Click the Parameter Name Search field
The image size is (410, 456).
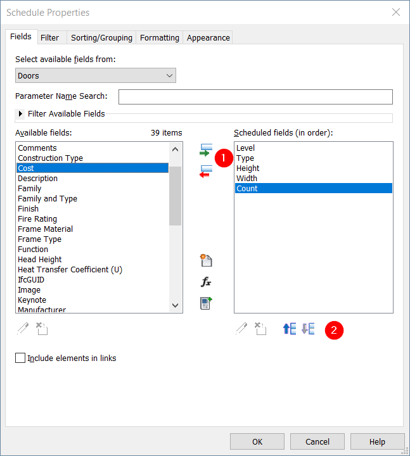pyautogui.click(x=255, y=97)
